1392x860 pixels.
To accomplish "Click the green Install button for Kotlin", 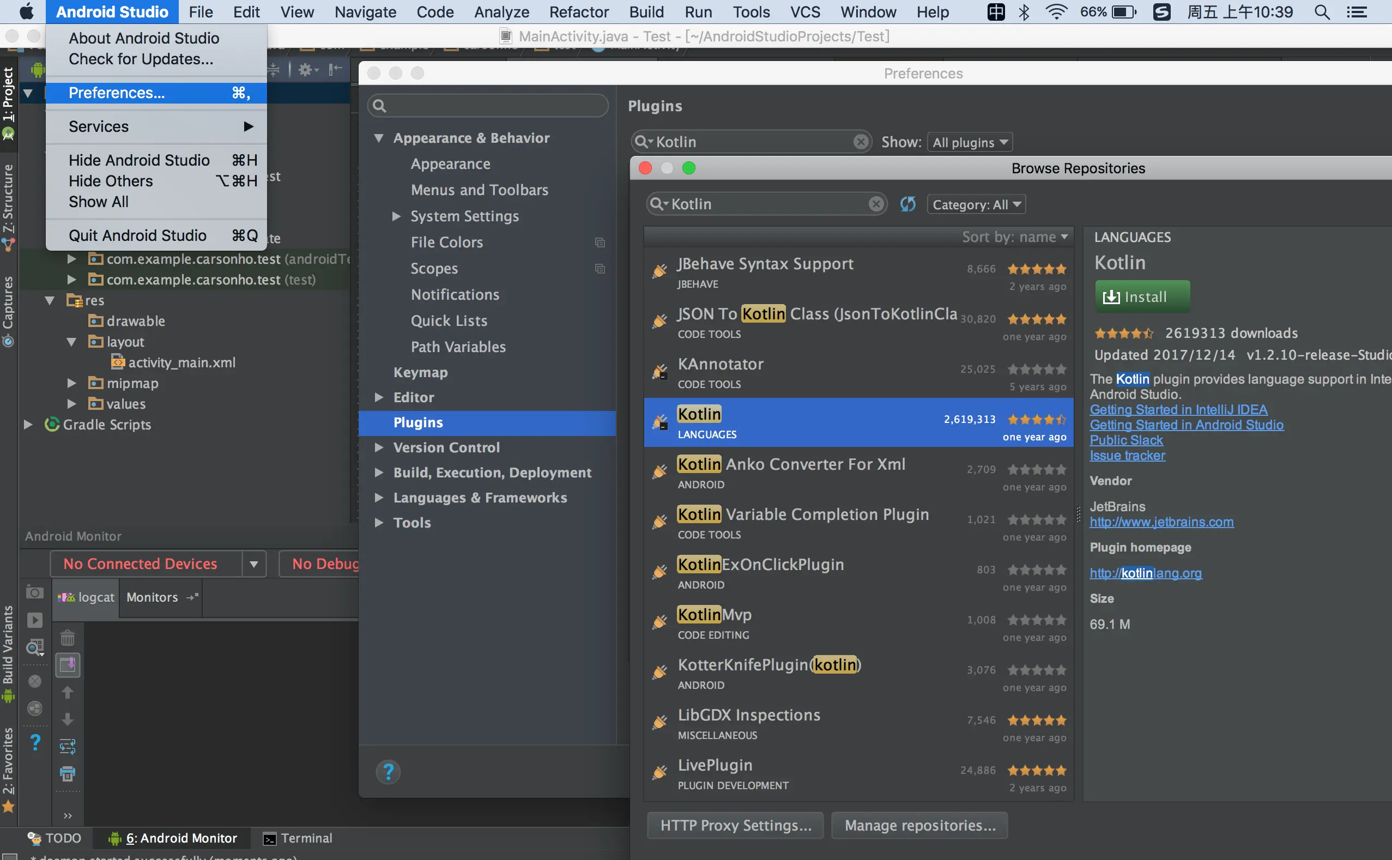I will coord(1142,296).
